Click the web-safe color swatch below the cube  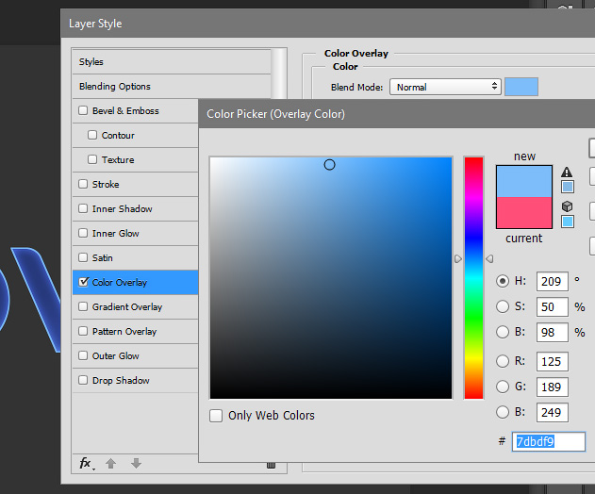(568, 222)
